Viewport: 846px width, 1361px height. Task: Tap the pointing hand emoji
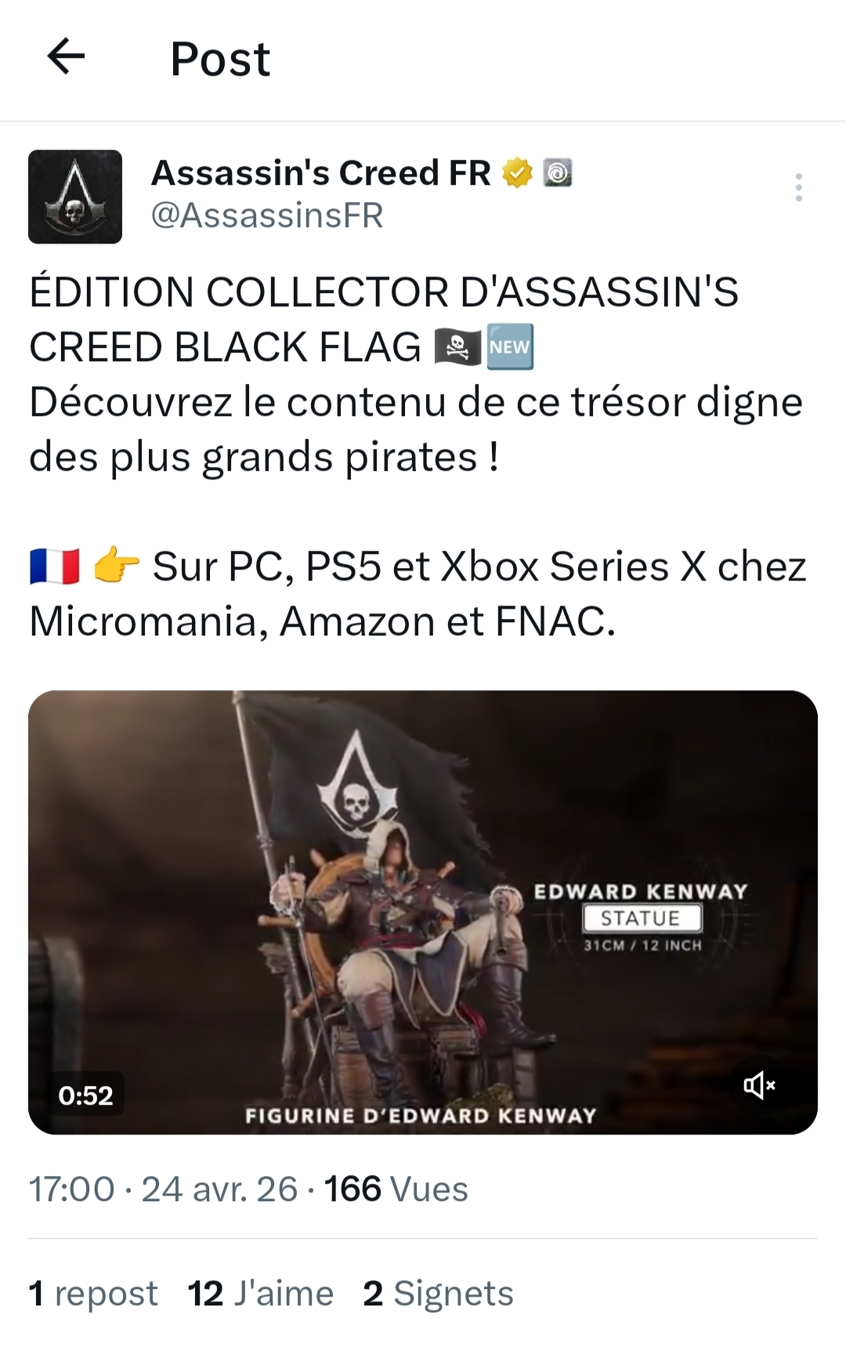pyautogui.click(x=116, y=566)
